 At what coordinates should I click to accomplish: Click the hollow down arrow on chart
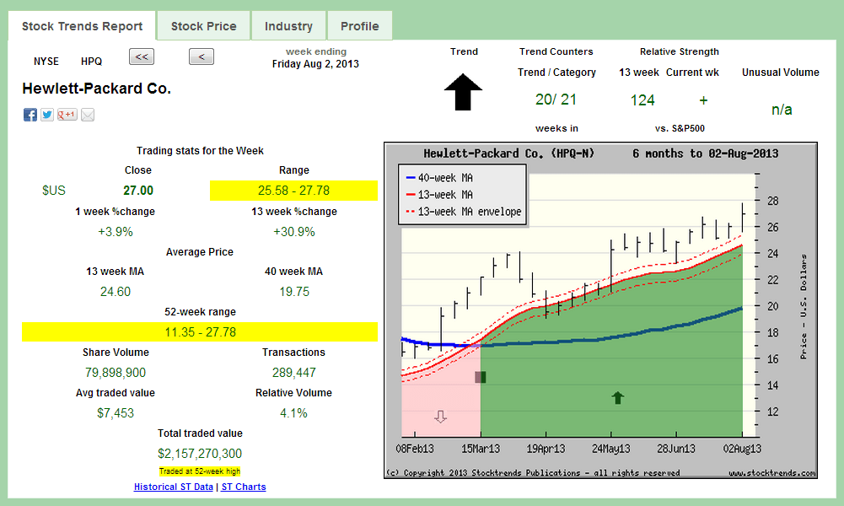click(x=440, y=417)
